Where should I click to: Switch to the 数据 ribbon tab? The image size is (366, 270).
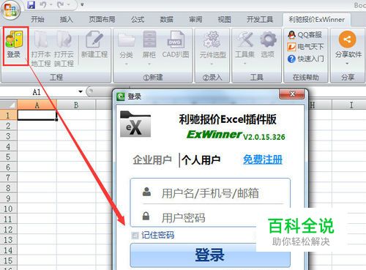pos(167,20)
